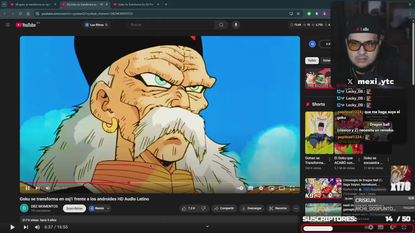Open settings gear in outer bottom-right controls

(393, 227)
